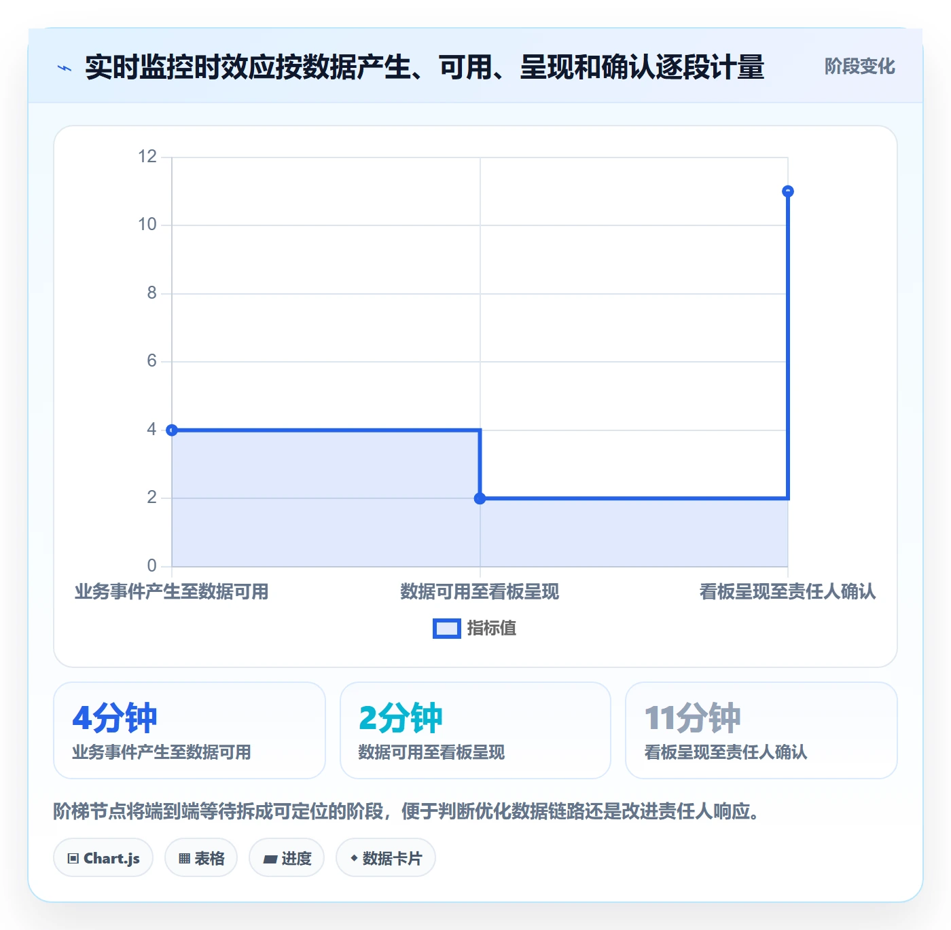
Task: Click the square icon in the Chart.js chip
Action: (73, 859)
